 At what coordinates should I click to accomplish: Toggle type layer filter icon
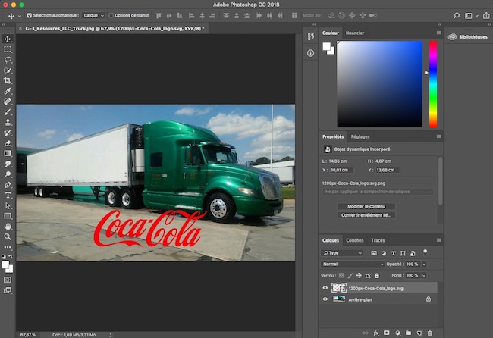point(394,253)
